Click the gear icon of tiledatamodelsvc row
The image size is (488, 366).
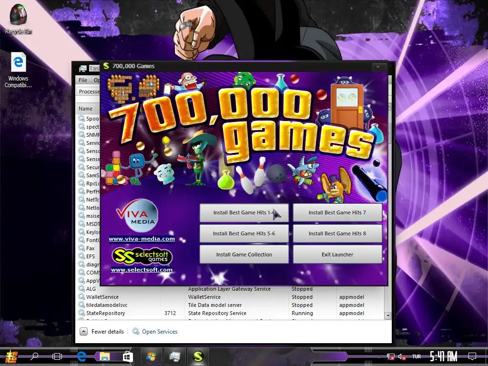click(81, 305)
